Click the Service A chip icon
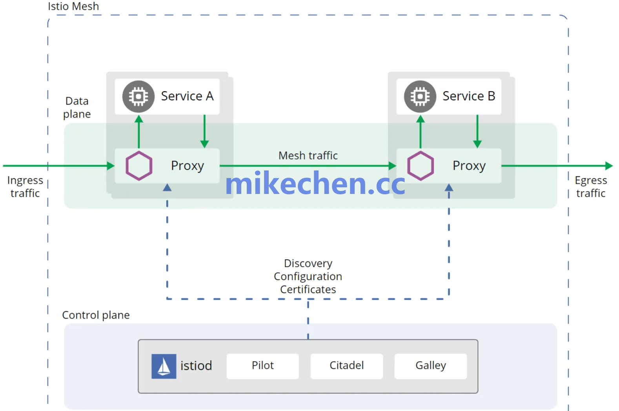This screenshot has height=411, width=619. (138, 96)
